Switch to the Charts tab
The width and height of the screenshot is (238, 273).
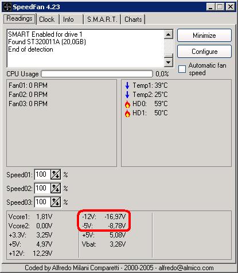click(133, 19)
